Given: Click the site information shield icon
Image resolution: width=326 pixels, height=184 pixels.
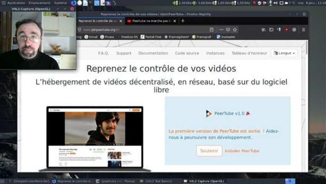Looking at the screenshot, I should (x=79, y=30).
